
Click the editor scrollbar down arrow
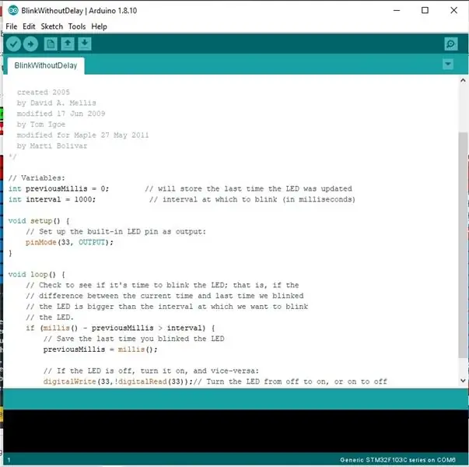point(463,381)
